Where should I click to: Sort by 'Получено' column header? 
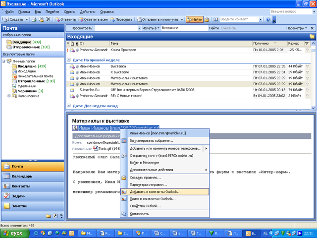point(269,43)
